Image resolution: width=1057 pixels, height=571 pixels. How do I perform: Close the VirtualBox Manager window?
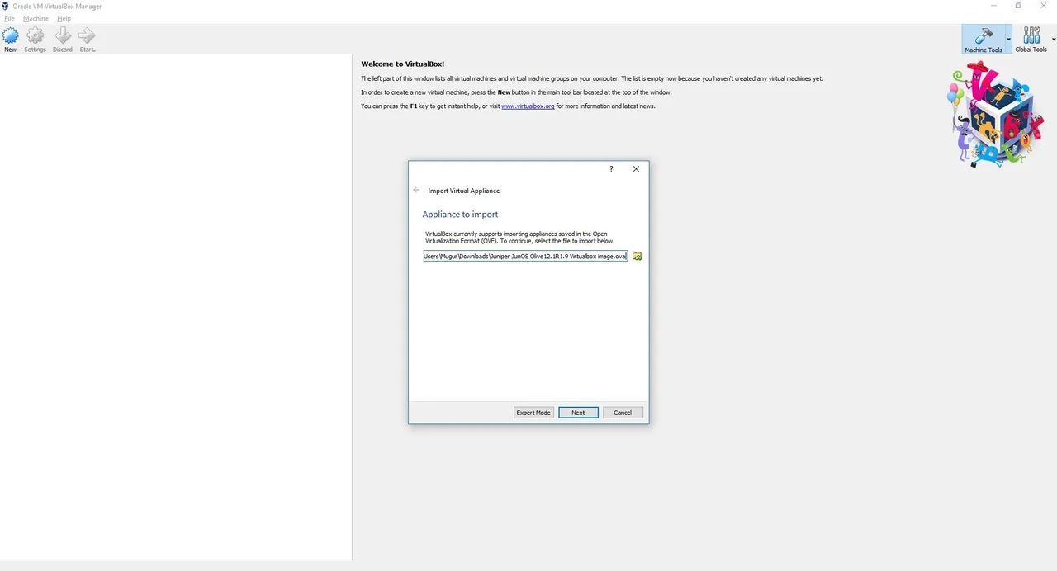click(1043, 6)
